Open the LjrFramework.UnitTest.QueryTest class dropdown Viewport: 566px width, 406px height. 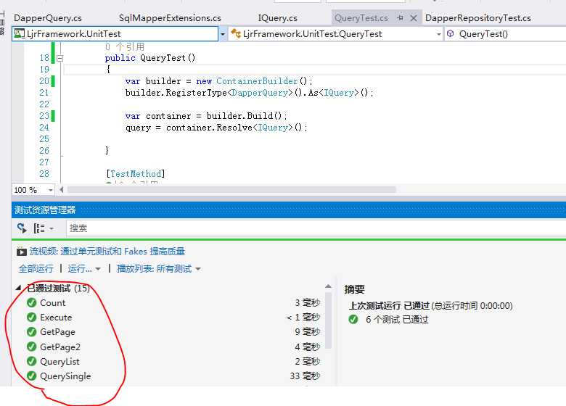pyautogui.click(x=438, y=34)
